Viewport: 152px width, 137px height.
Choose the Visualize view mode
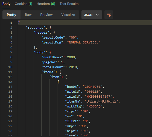68,15
